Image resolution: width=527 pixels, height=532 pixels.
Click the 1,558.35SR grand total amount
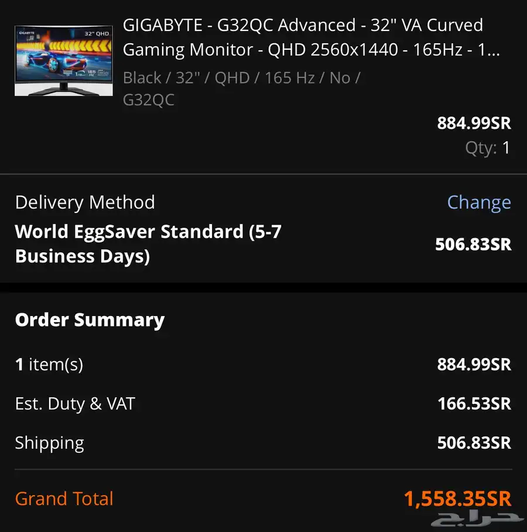coord(457,499)
